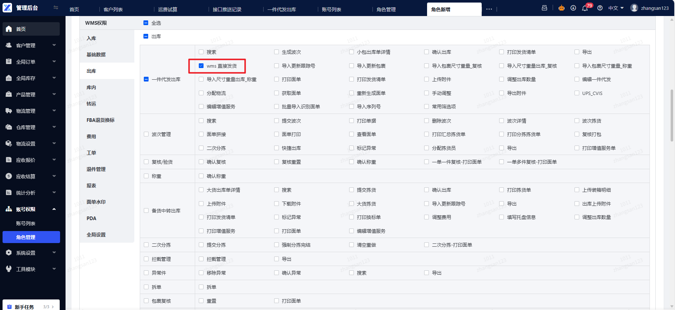
Task: Expand the 物流管理 sidebar menu arrow
Action: tap(54, 111)
